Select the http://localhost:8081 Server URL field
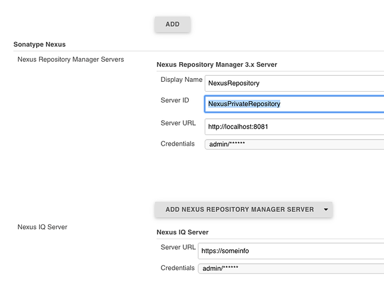Screen dimensions: 384x296 point(295,127)
